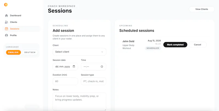Mark John Gold's session completed
This screenshot has height=111, width=219.
click(x=175, y=45)
